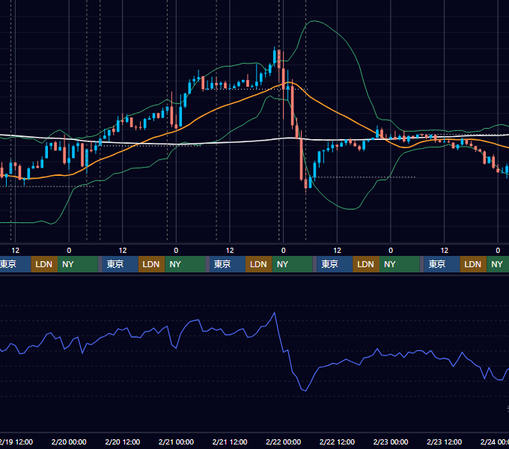The width and height of the screenshot is (509, 449).
Task: Click the '2/22 00:00' date axis label
Action: pos(284,442)
